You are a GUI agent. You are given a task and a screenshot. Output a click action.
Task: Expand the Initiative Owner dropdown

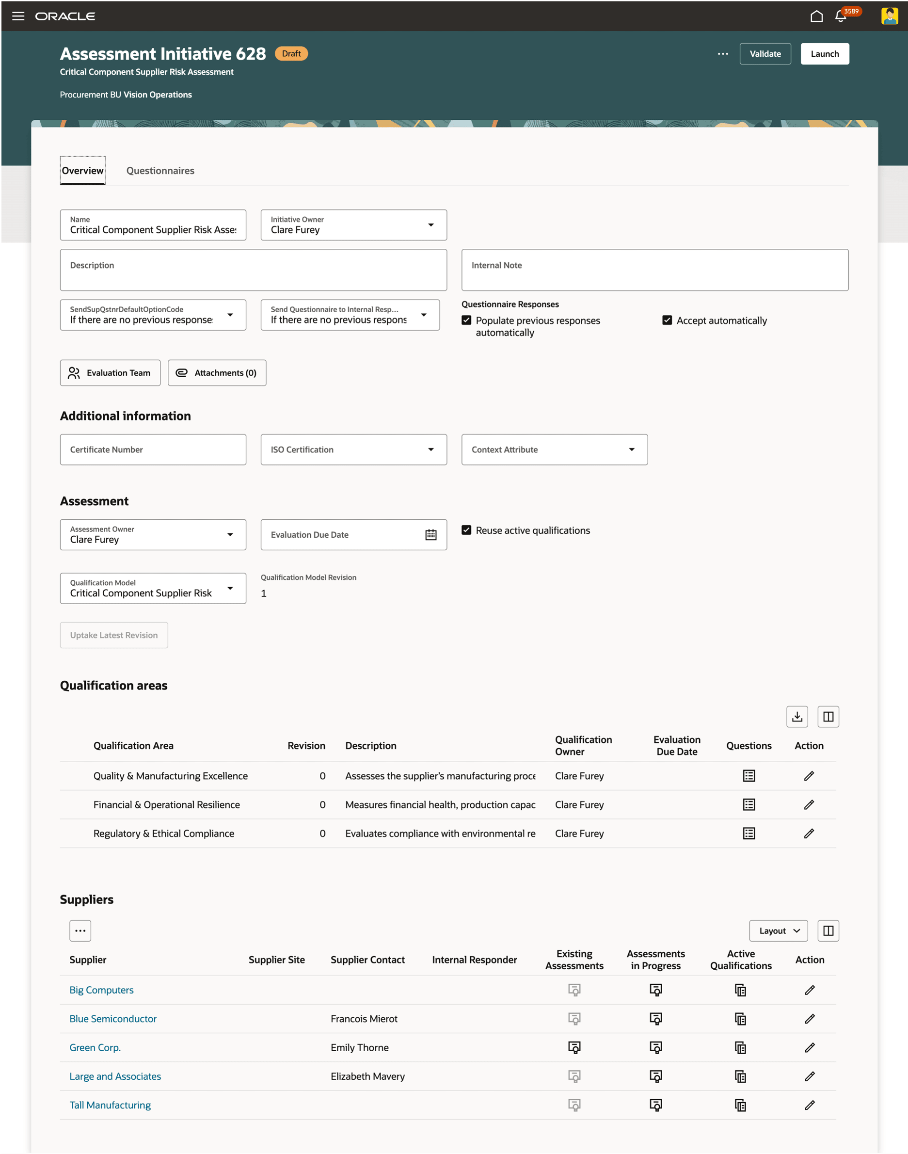tap(430, 224)
